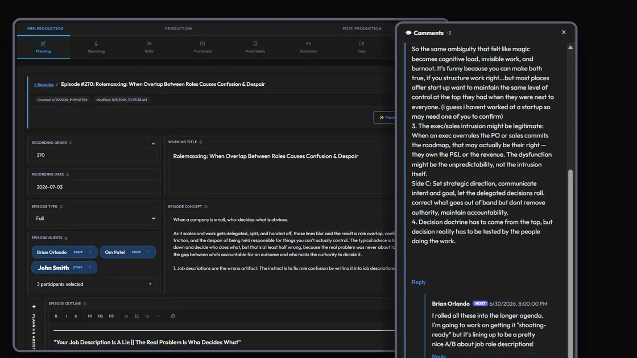Viewport: 637px width, 358px height.
Task: Click the info icon beside Episode Type
Action: [x=61, y=207]
